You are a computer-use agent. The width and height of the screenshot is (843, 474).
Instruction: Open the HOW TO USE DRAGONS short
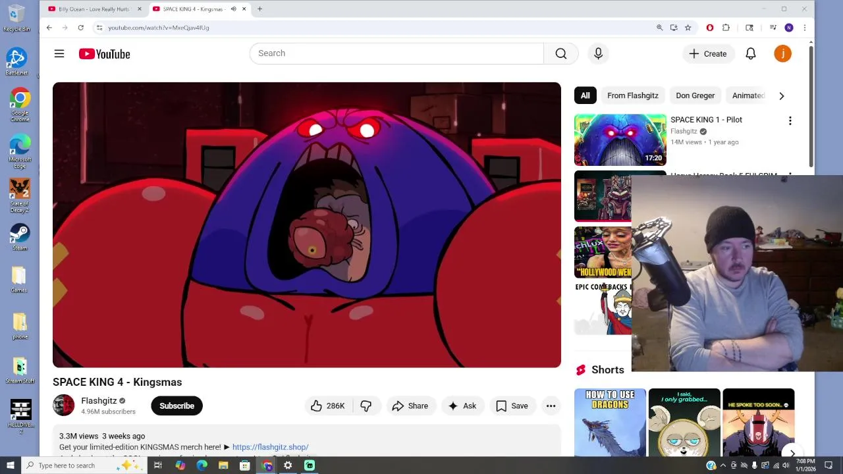pos(610,422)
